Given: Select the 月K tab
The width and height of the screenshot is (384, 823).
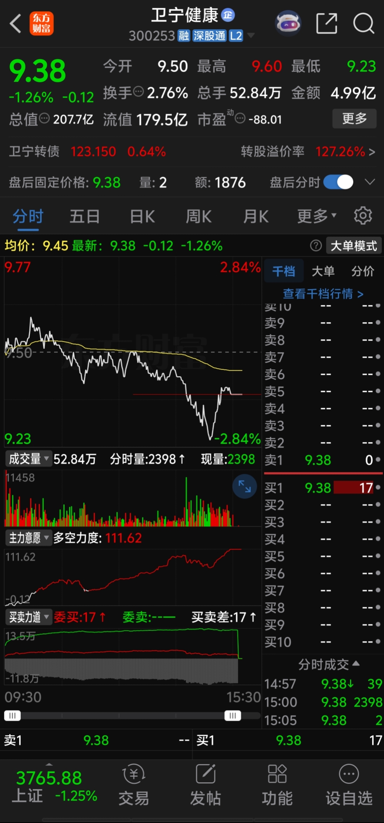Looking at the screenshot, I should [256, 216].
